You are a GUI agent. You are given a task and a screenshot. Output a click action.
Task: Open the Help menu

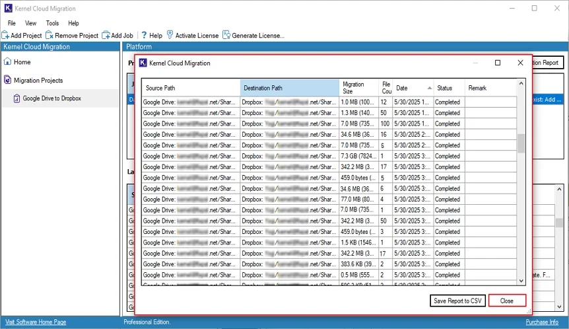[73, 23]
